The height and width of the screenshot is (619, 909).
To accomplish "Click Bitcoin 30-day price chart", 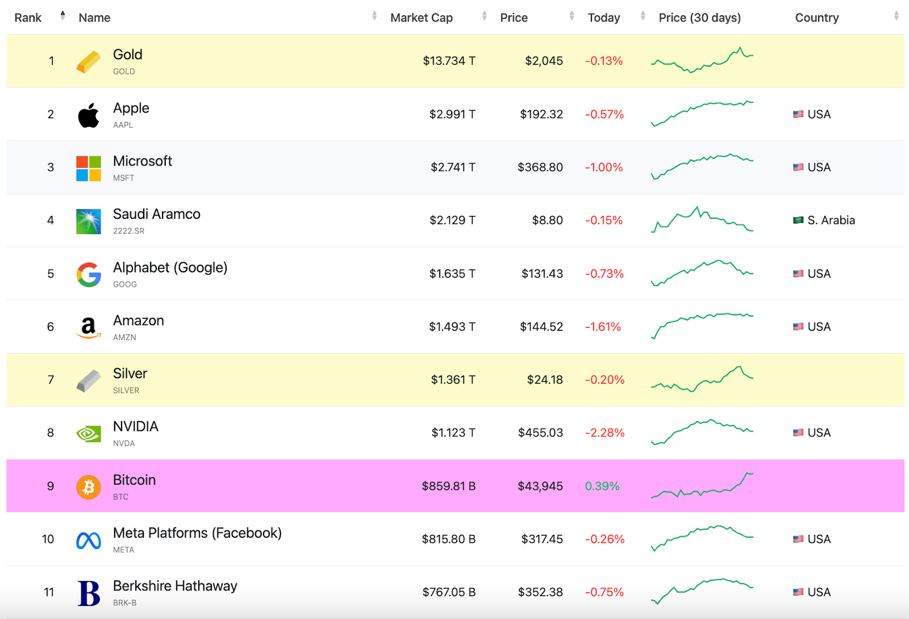I will click(702, 485).
